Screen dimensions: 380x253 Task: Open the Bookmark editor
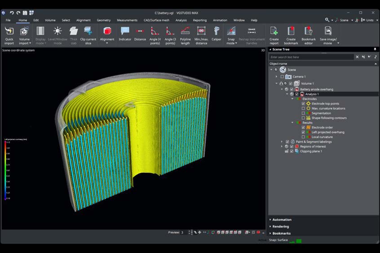click(309, 31)
